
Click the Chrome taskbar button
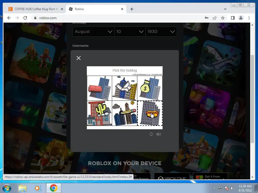pyautogui.click(x=54, y=188)
